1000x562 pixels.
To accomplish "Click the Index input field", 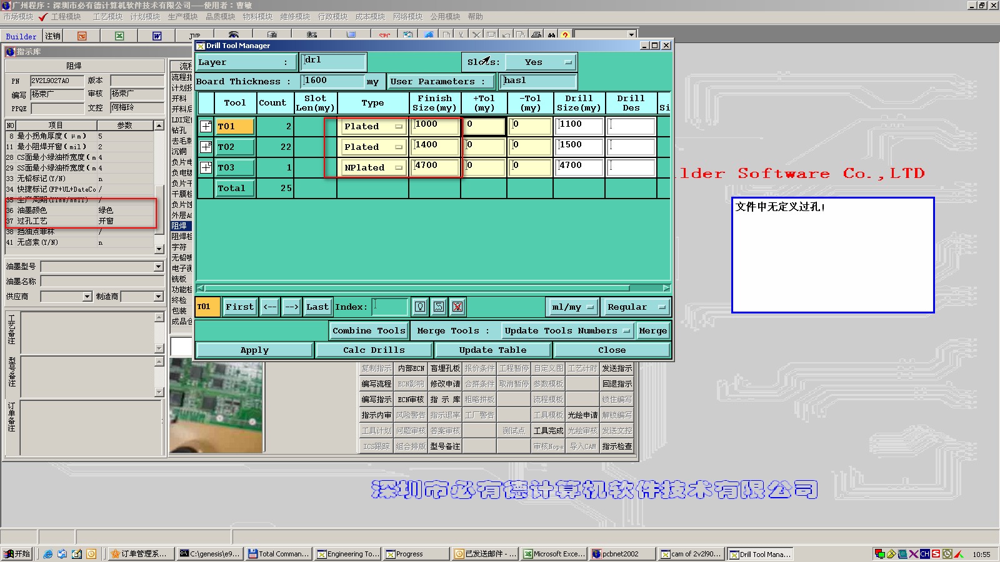I will (x=390, y=307).
